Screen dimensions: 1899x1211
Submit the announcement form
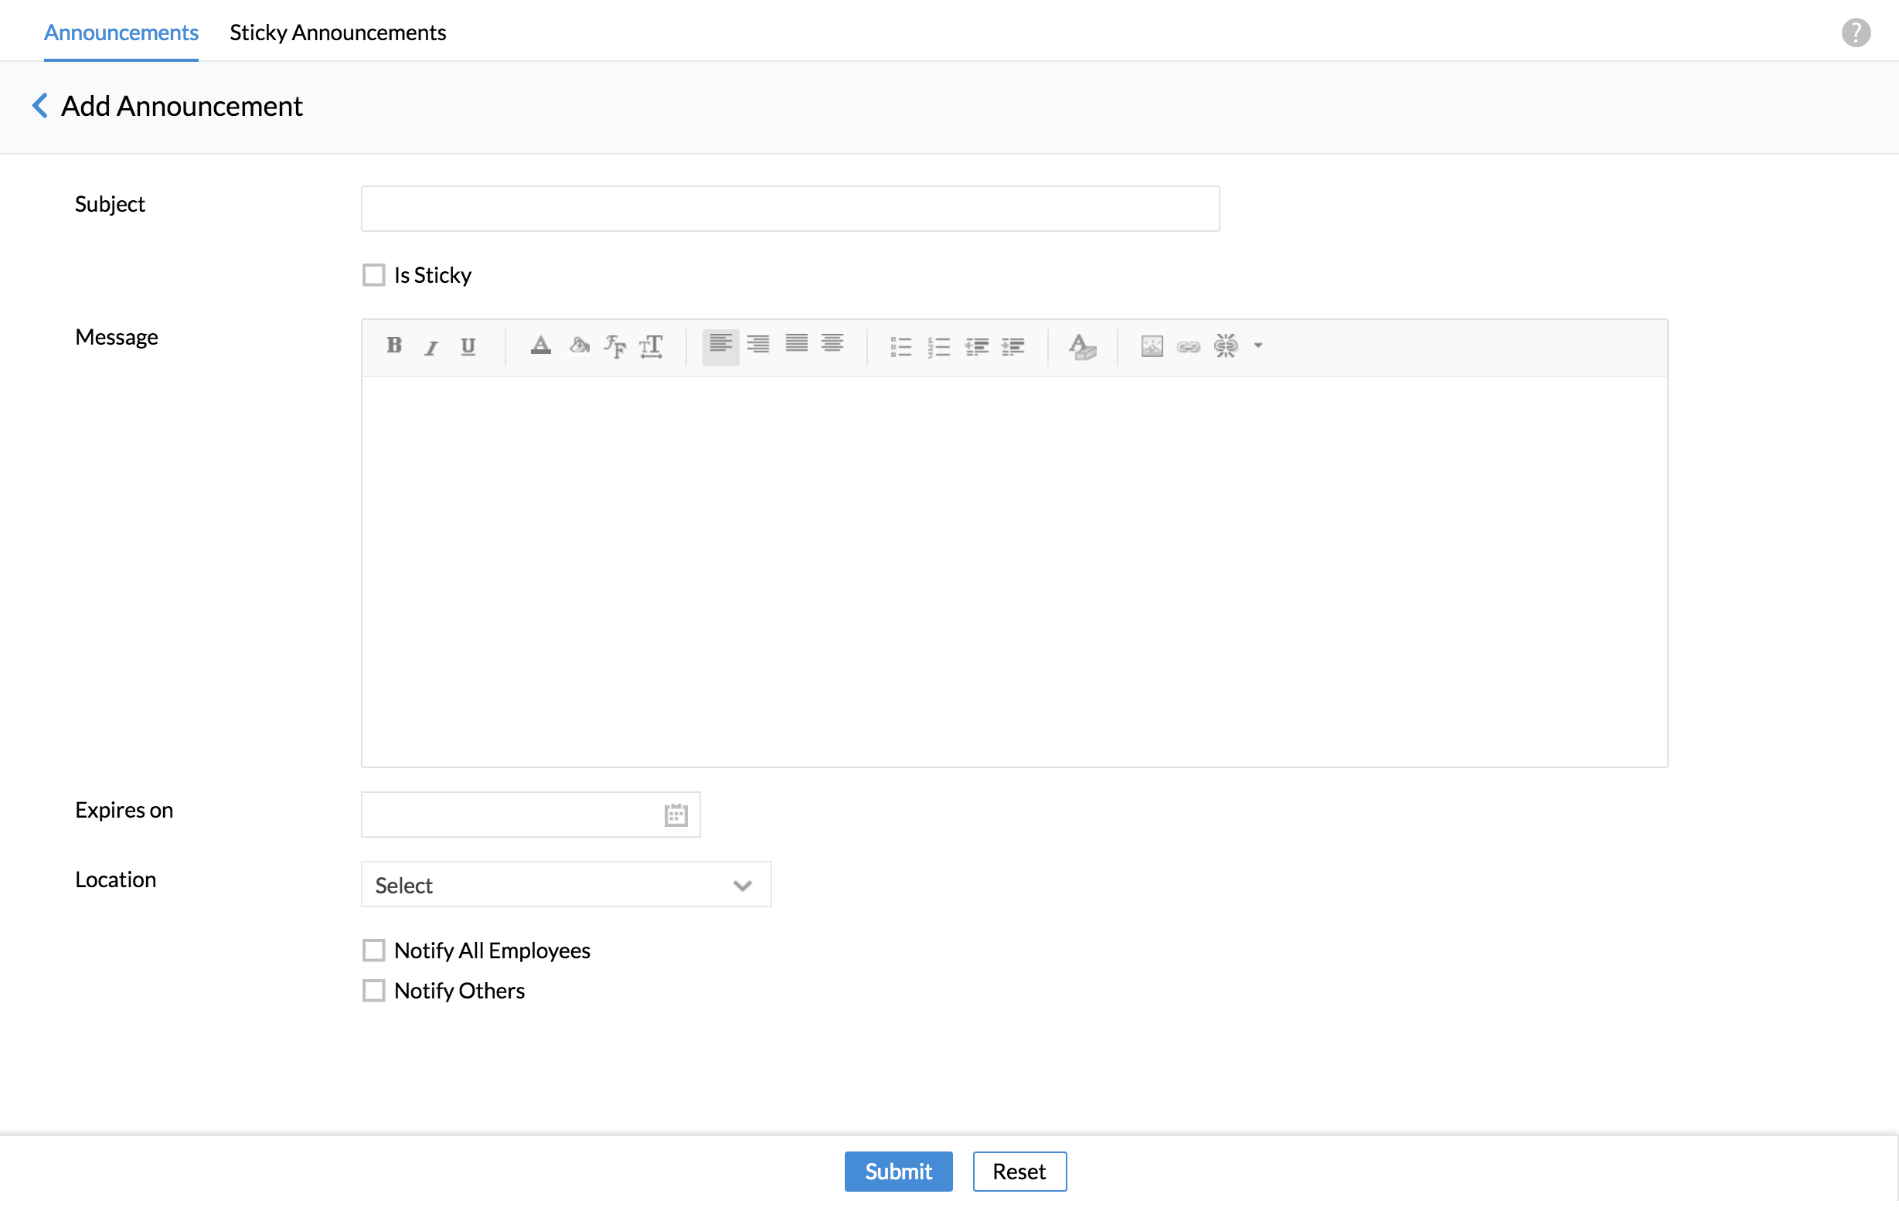(897, 1171)
